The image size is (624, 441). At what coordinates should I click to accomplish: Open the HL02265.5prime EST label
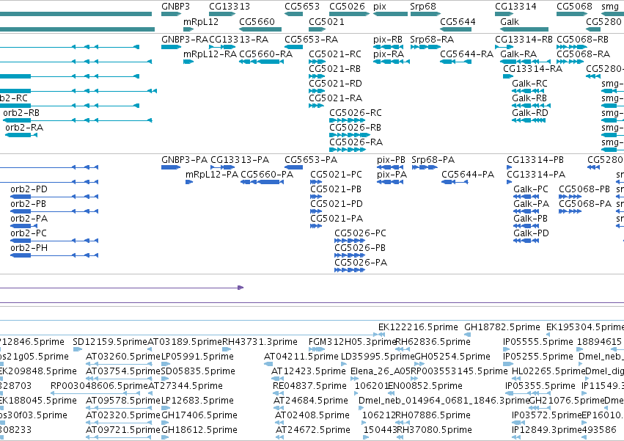[548, 371]
